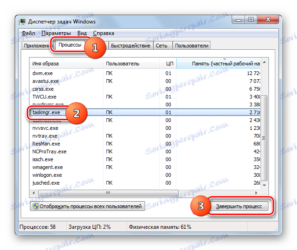The image size is (297, 250).
Task: Click the vertical scrollbar thumb
Action: (264, 138)
